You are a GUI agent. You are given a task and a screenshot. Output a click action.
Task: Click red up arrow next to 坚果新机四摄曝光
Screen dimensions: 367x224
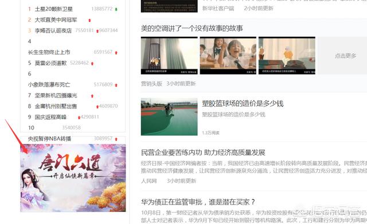pos(92,96)
